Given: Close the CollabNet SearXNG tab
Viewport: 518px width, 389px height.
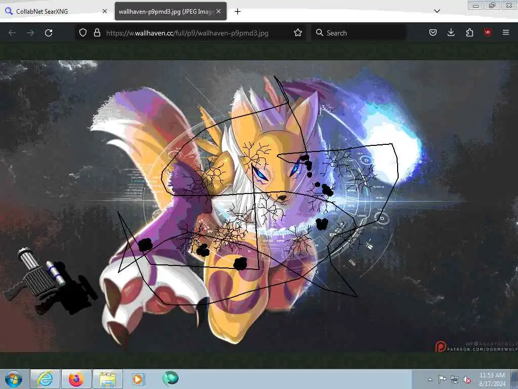Looking at the screenshot, I should click(105, 11).
